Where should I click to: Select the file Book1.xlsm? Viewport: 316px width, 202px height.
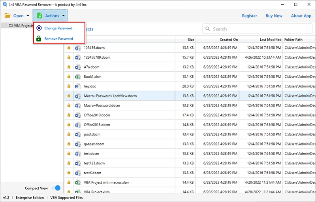click(x=92, y=77)
